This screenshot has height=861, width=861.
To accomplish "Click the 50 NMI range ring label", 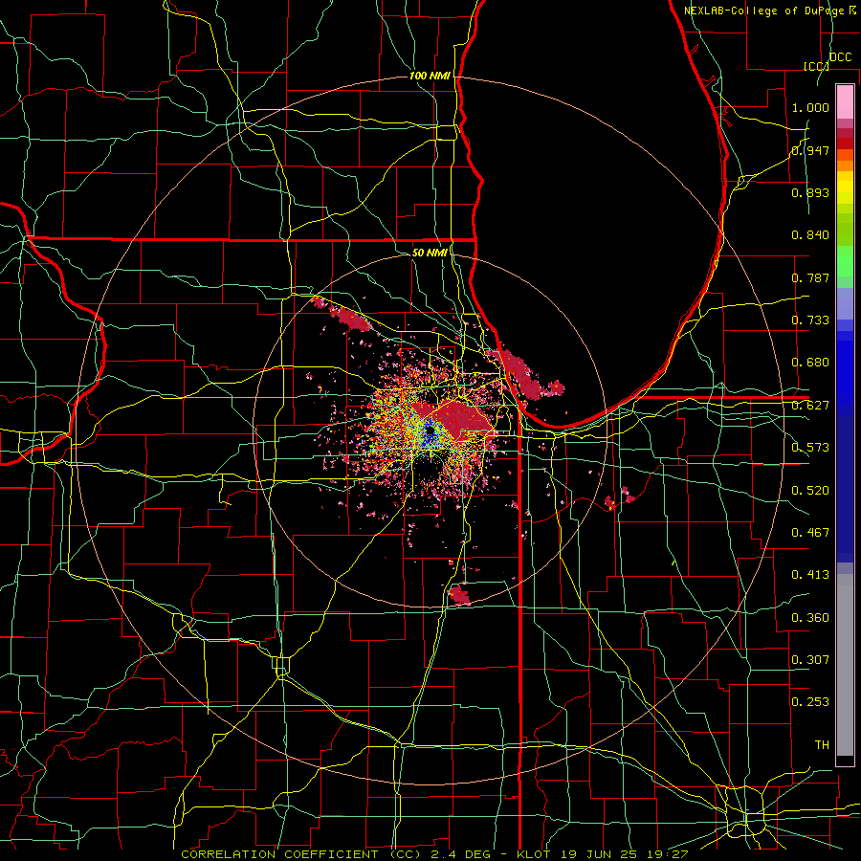I will [x=430, y=253].
